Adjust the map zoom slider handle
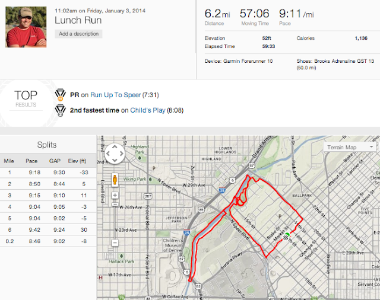 [115, 205]
